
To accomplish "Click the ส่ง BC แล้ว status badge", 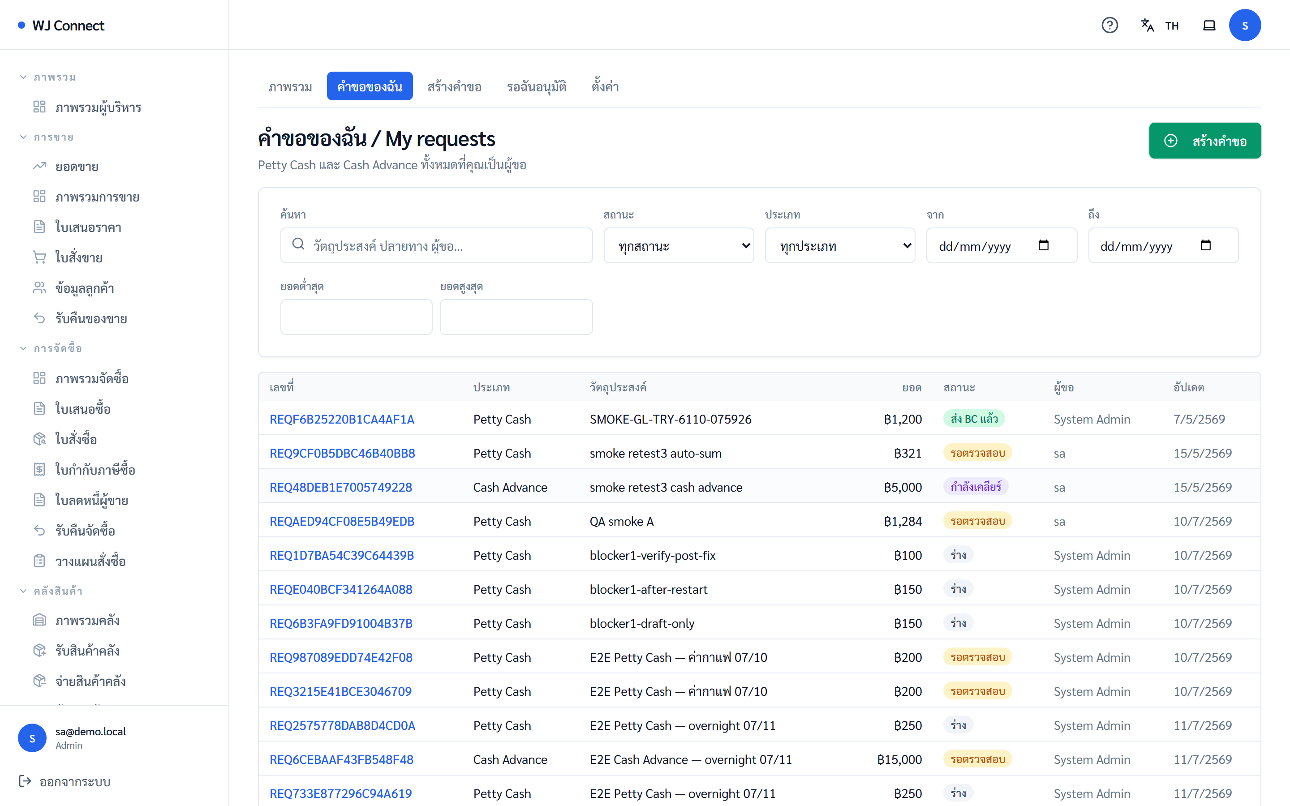I will 974,419.
